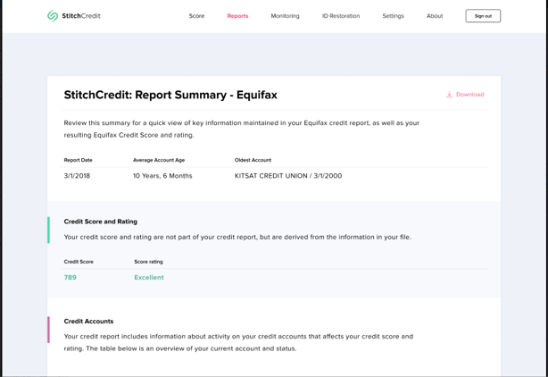Click the StitchCredit logo icon

[53, 16]
